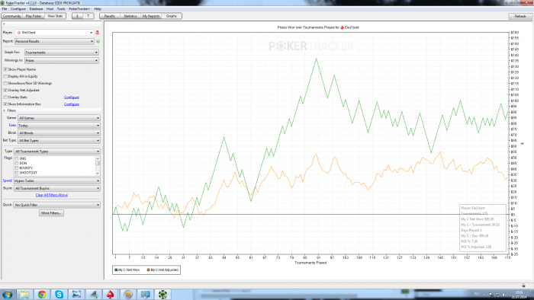
Task: Enable Display All-in Equity checkbox
Action: pos(5,76)
